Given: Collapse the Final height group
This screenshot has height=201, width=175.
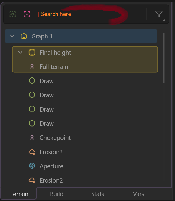Looking at the screenshot, I should (20, 53).
